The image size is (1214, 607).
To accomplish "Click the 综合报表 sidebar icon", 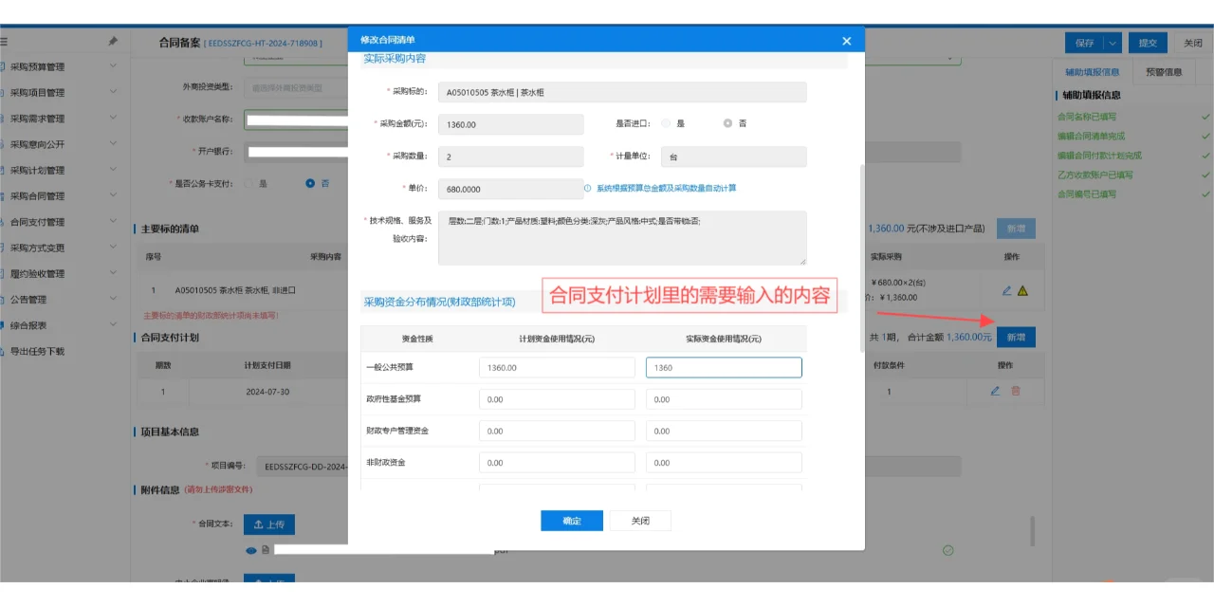I will pyautogui.click(x=4, y=325).
